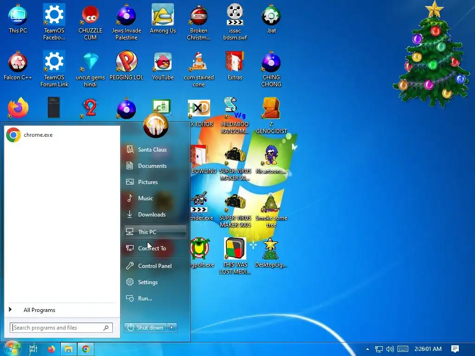Click the touch keyboard tray icon
475x356 pixels.
(x=403, y=349)
